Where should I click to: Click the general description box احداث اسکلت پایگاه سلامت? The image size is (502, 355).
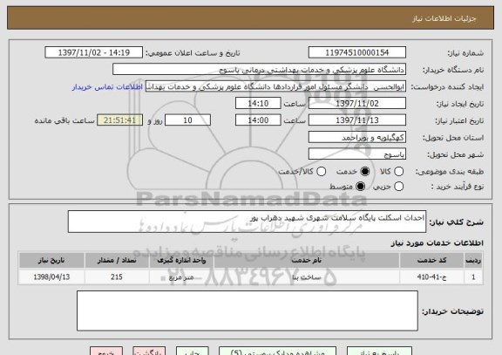[247, 222]
